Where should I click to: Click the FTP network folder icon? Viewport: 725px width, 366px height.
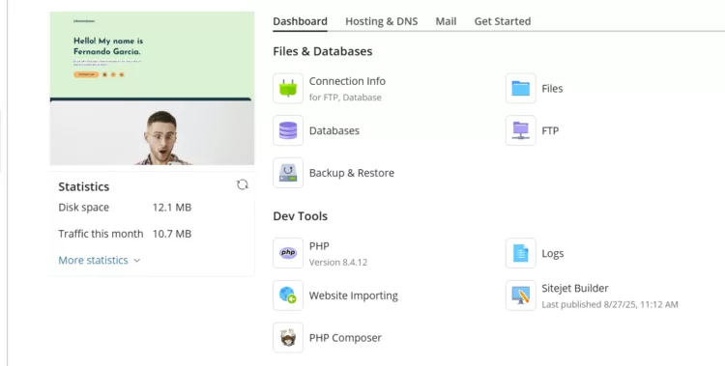(521, 130)
